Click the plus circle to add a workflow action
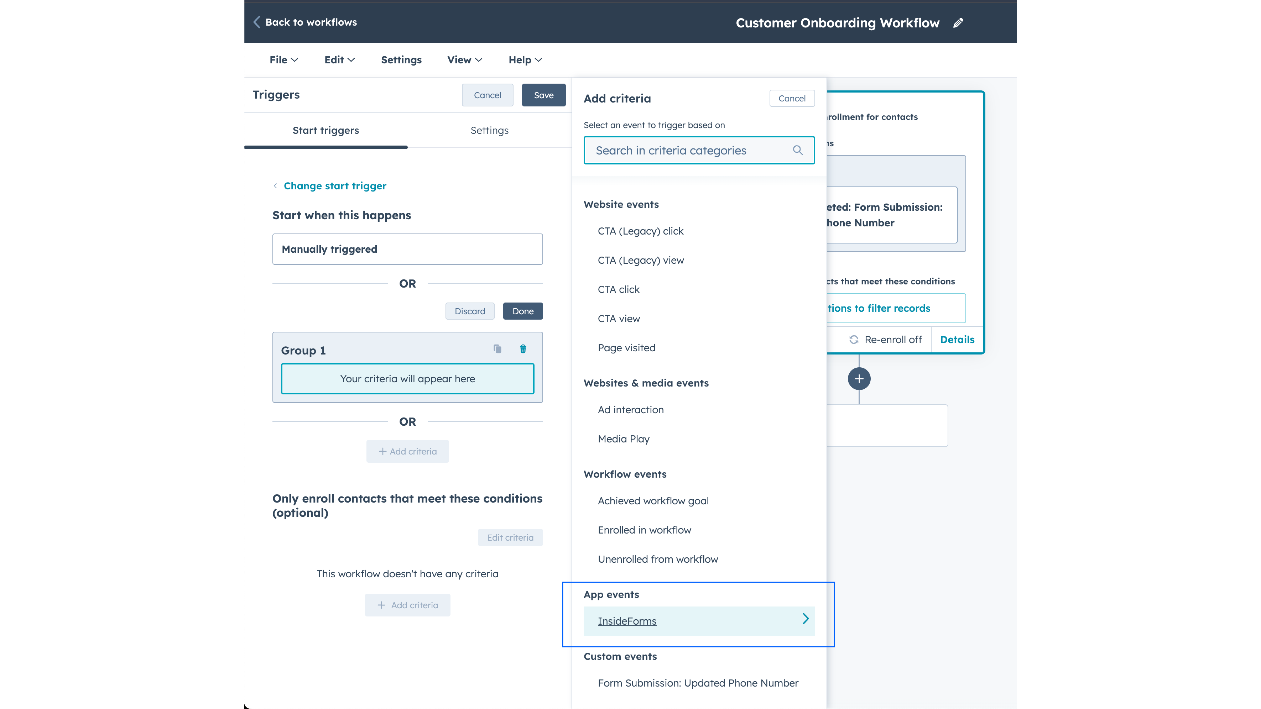 point(859,379)
